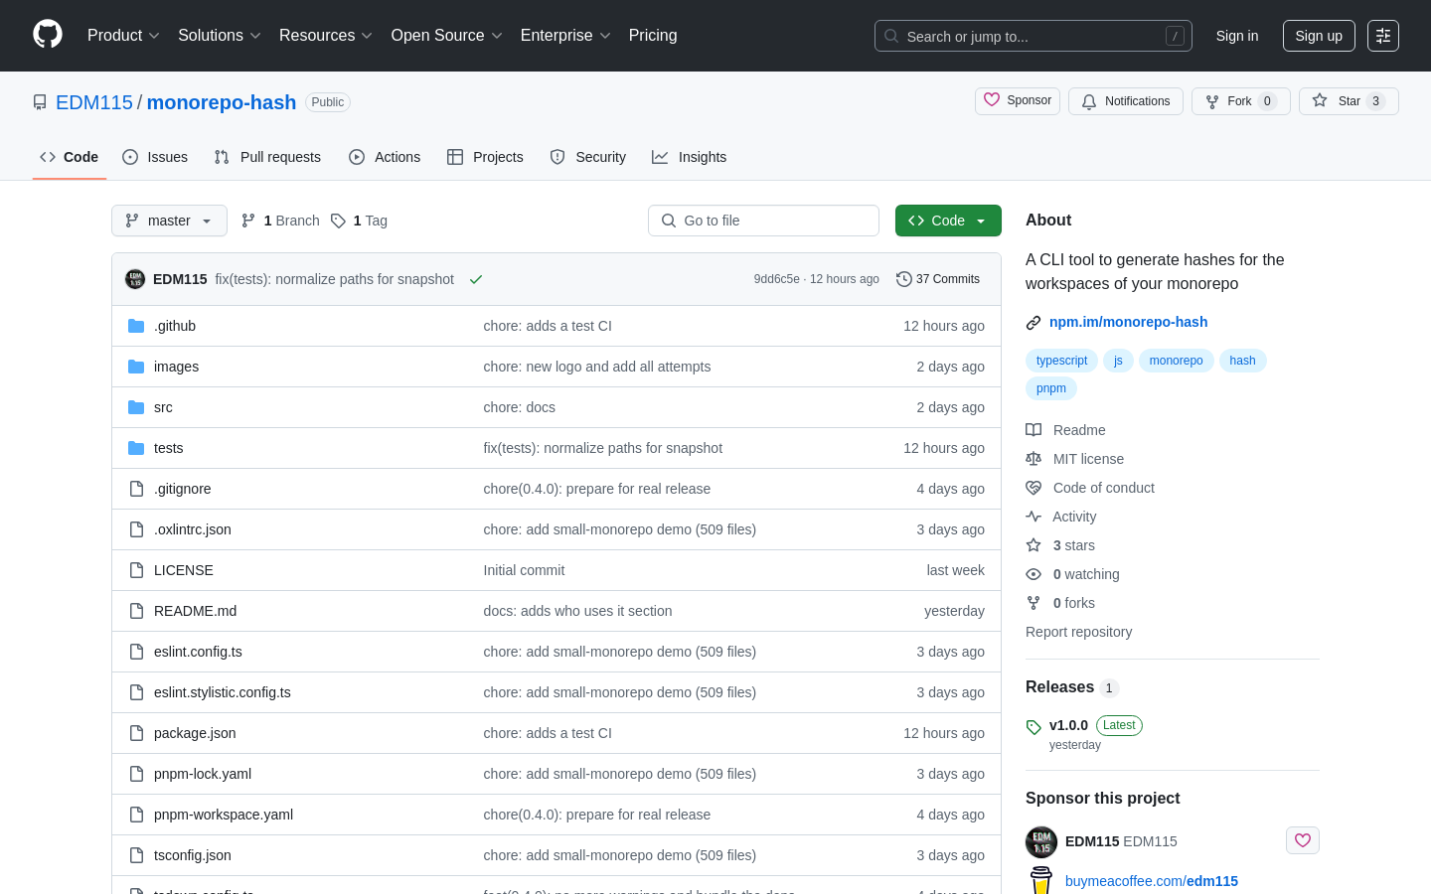
Task: Switch to the Security tab
Action: [x=588, y=157]
